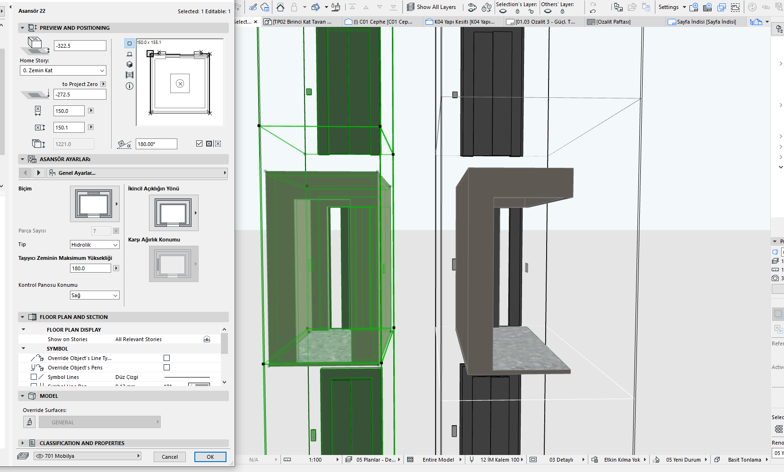Open the Sayfa İndisi tab
The image size is (784, 472).
(702, 22)
